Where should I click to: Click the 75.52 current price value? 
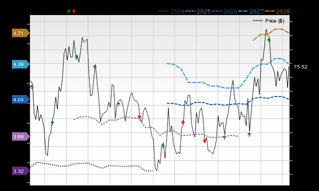301,67
